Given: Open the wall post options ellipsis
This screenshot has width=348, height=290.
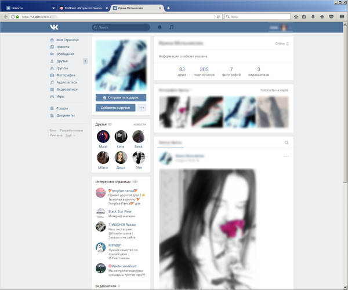Looking at the screenshot, I should coord(286,156).
